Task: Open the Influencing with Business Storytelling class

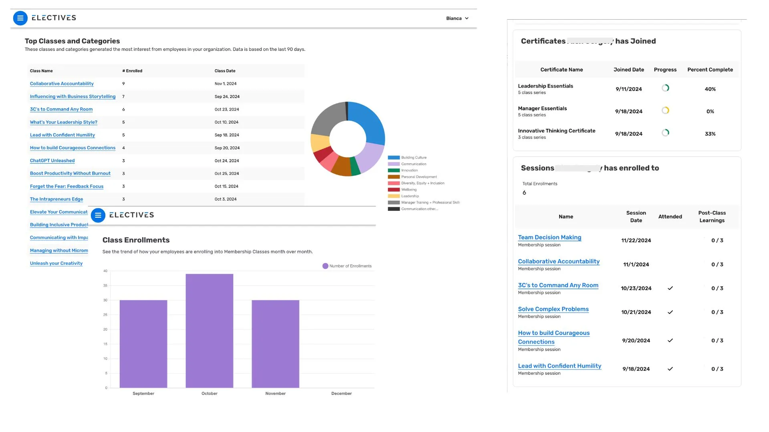Action: click(72, 96)
